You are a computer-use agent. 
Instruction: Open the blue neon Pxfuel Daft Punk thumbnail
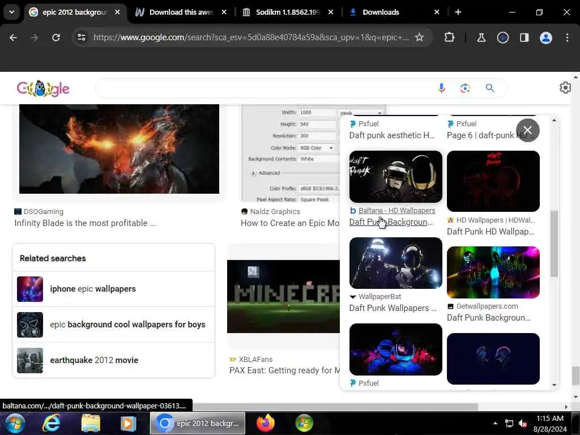395,349
